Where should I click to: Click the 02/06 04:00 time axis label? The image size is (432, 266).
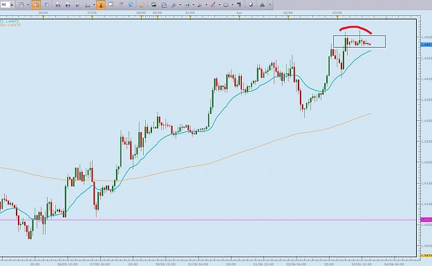296,264
